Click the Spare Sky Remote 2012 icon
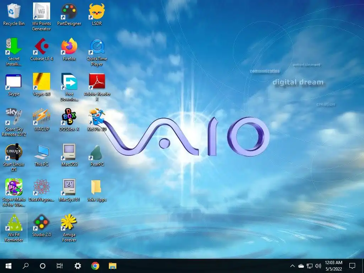 14,117
